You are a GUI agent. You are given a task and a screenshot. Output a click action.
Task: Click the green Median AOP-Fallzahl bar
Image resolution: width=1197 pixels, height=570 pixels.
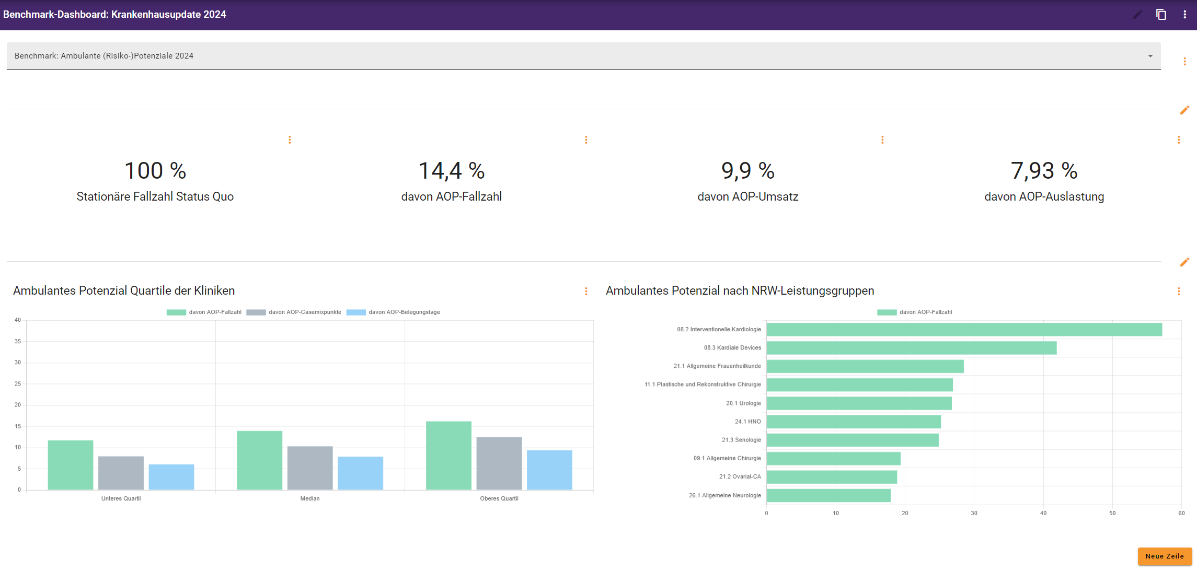259,460
